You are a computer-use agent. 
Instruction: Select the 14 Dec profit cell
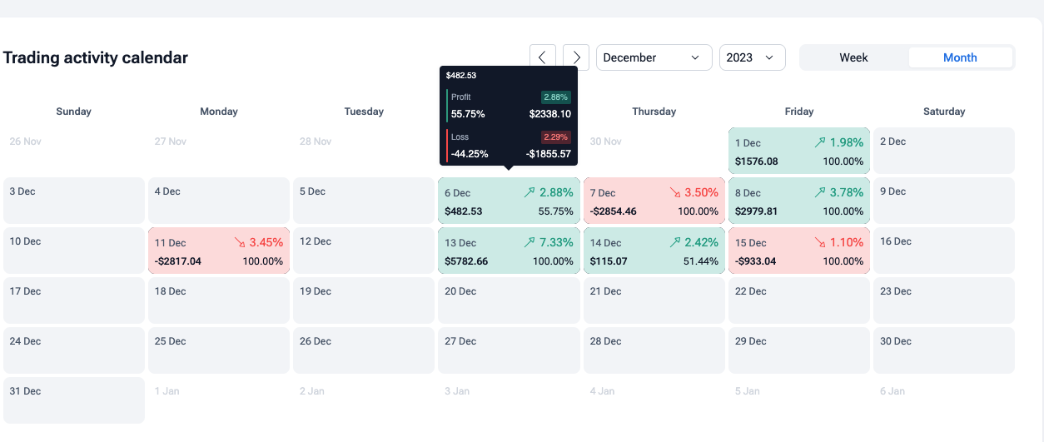(654, 251)
